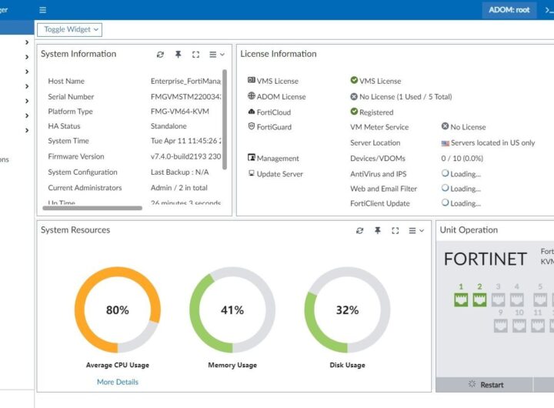Click port 1 icon in Unit Operation

[x=461, y=299]
